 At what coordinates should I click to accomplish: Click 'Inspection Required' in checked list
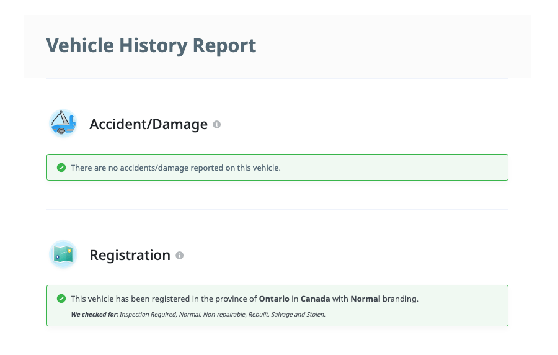148,315
